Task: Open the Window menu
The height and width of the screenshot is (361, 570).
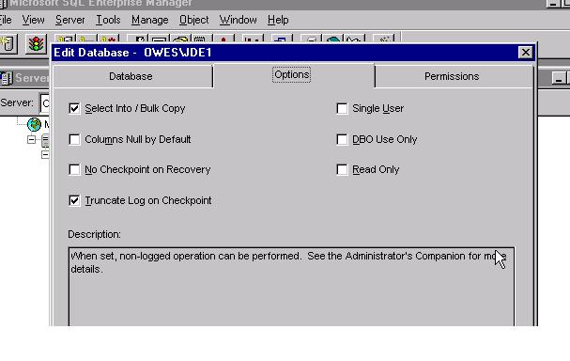Action: coord(239,20)
